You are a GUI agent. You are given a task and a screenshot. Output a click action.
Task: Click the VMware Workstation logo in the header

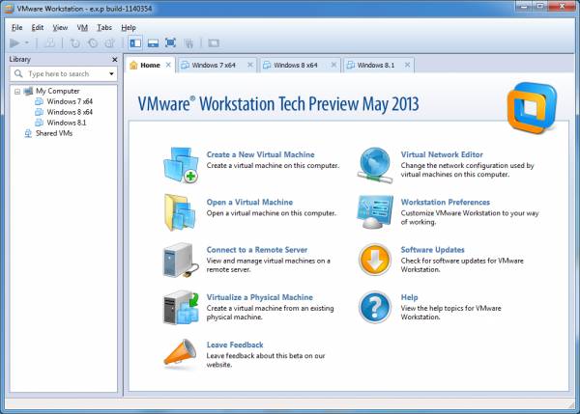532,108
